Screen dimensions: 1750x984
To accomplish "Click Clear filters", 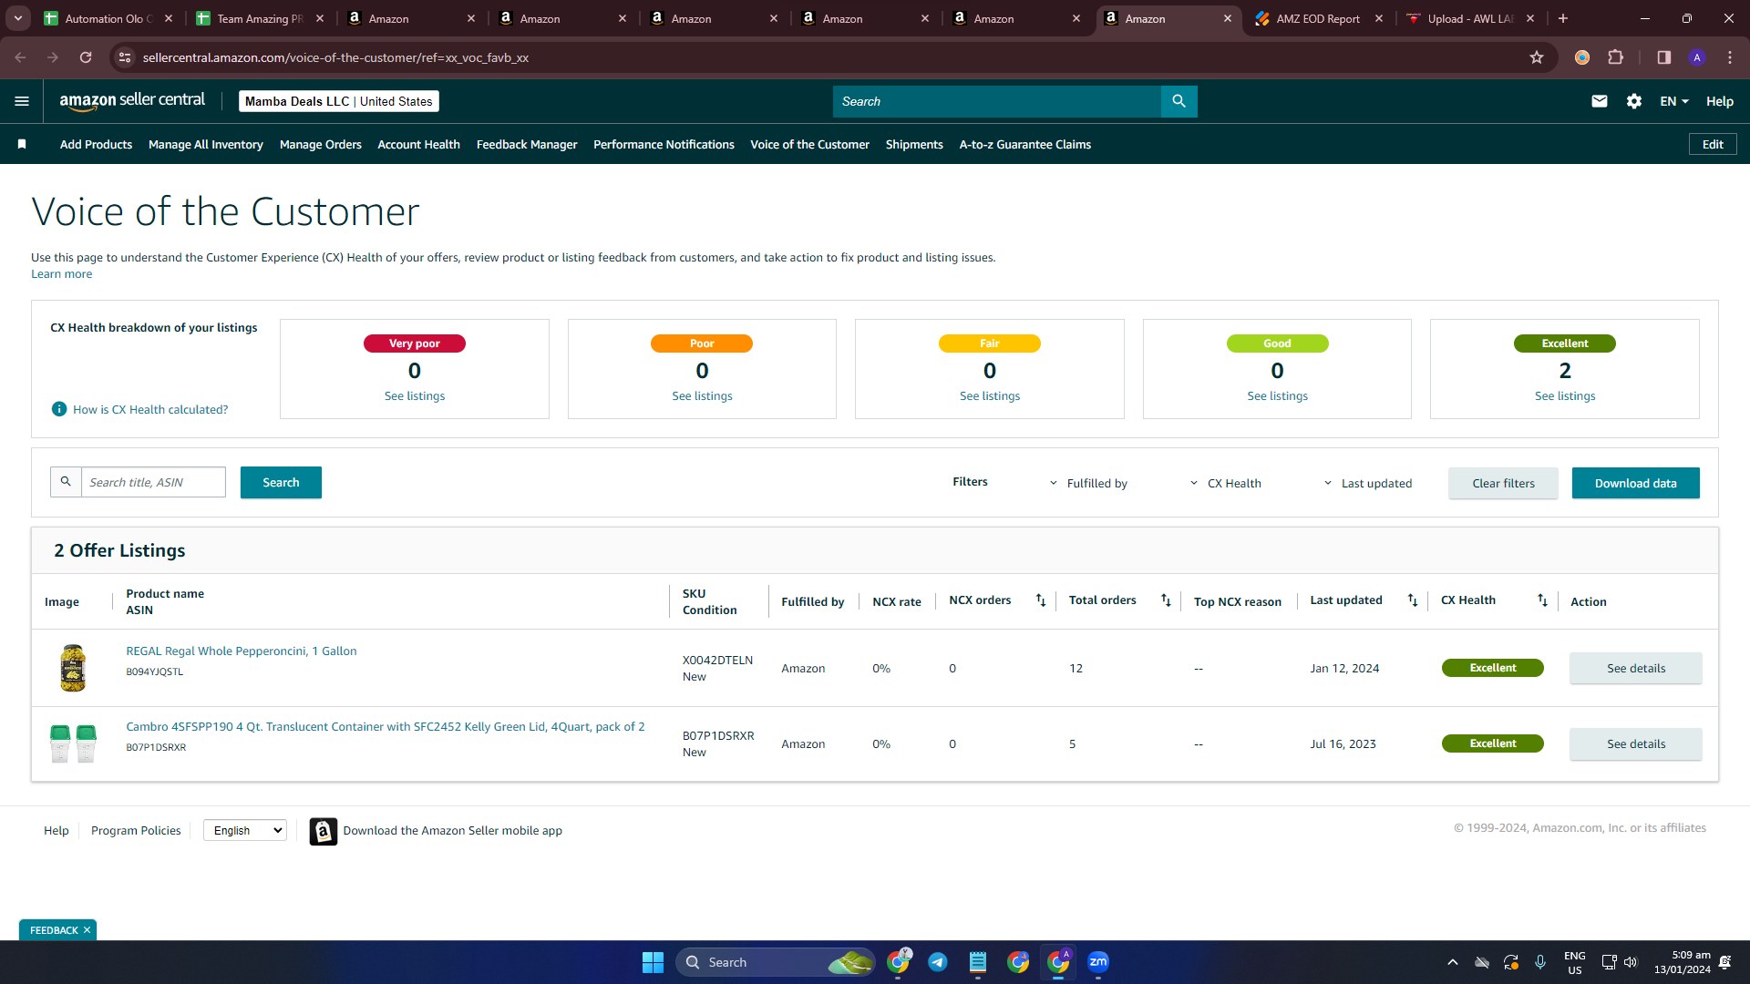I will pos(1503,483).
